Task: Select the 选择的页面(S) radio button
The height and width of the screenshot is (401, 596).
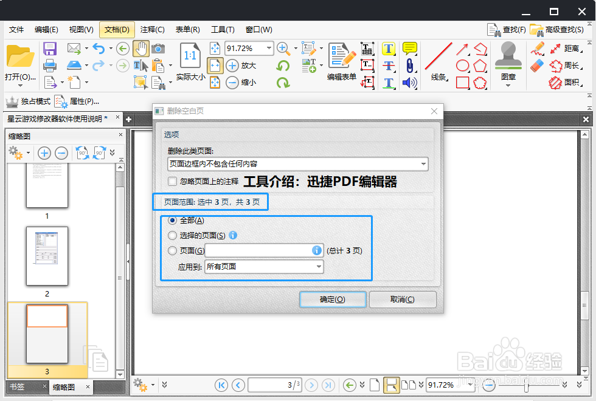Action: 172,235
